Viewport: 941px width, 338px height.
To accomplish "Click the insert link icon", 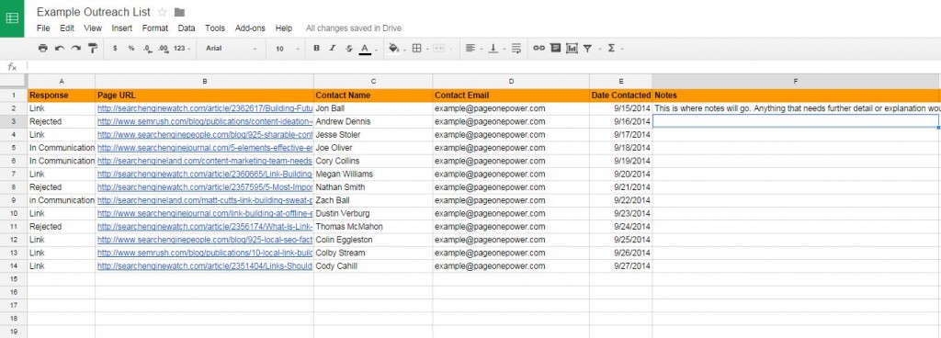I will click(539, 49).
